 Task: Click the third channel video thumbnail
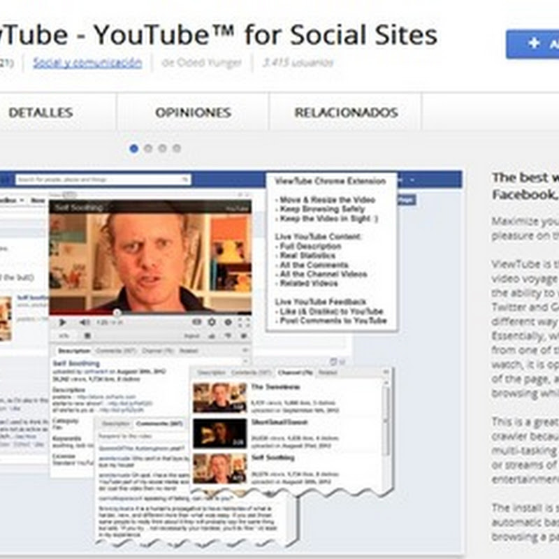click(x=220, y=468)
